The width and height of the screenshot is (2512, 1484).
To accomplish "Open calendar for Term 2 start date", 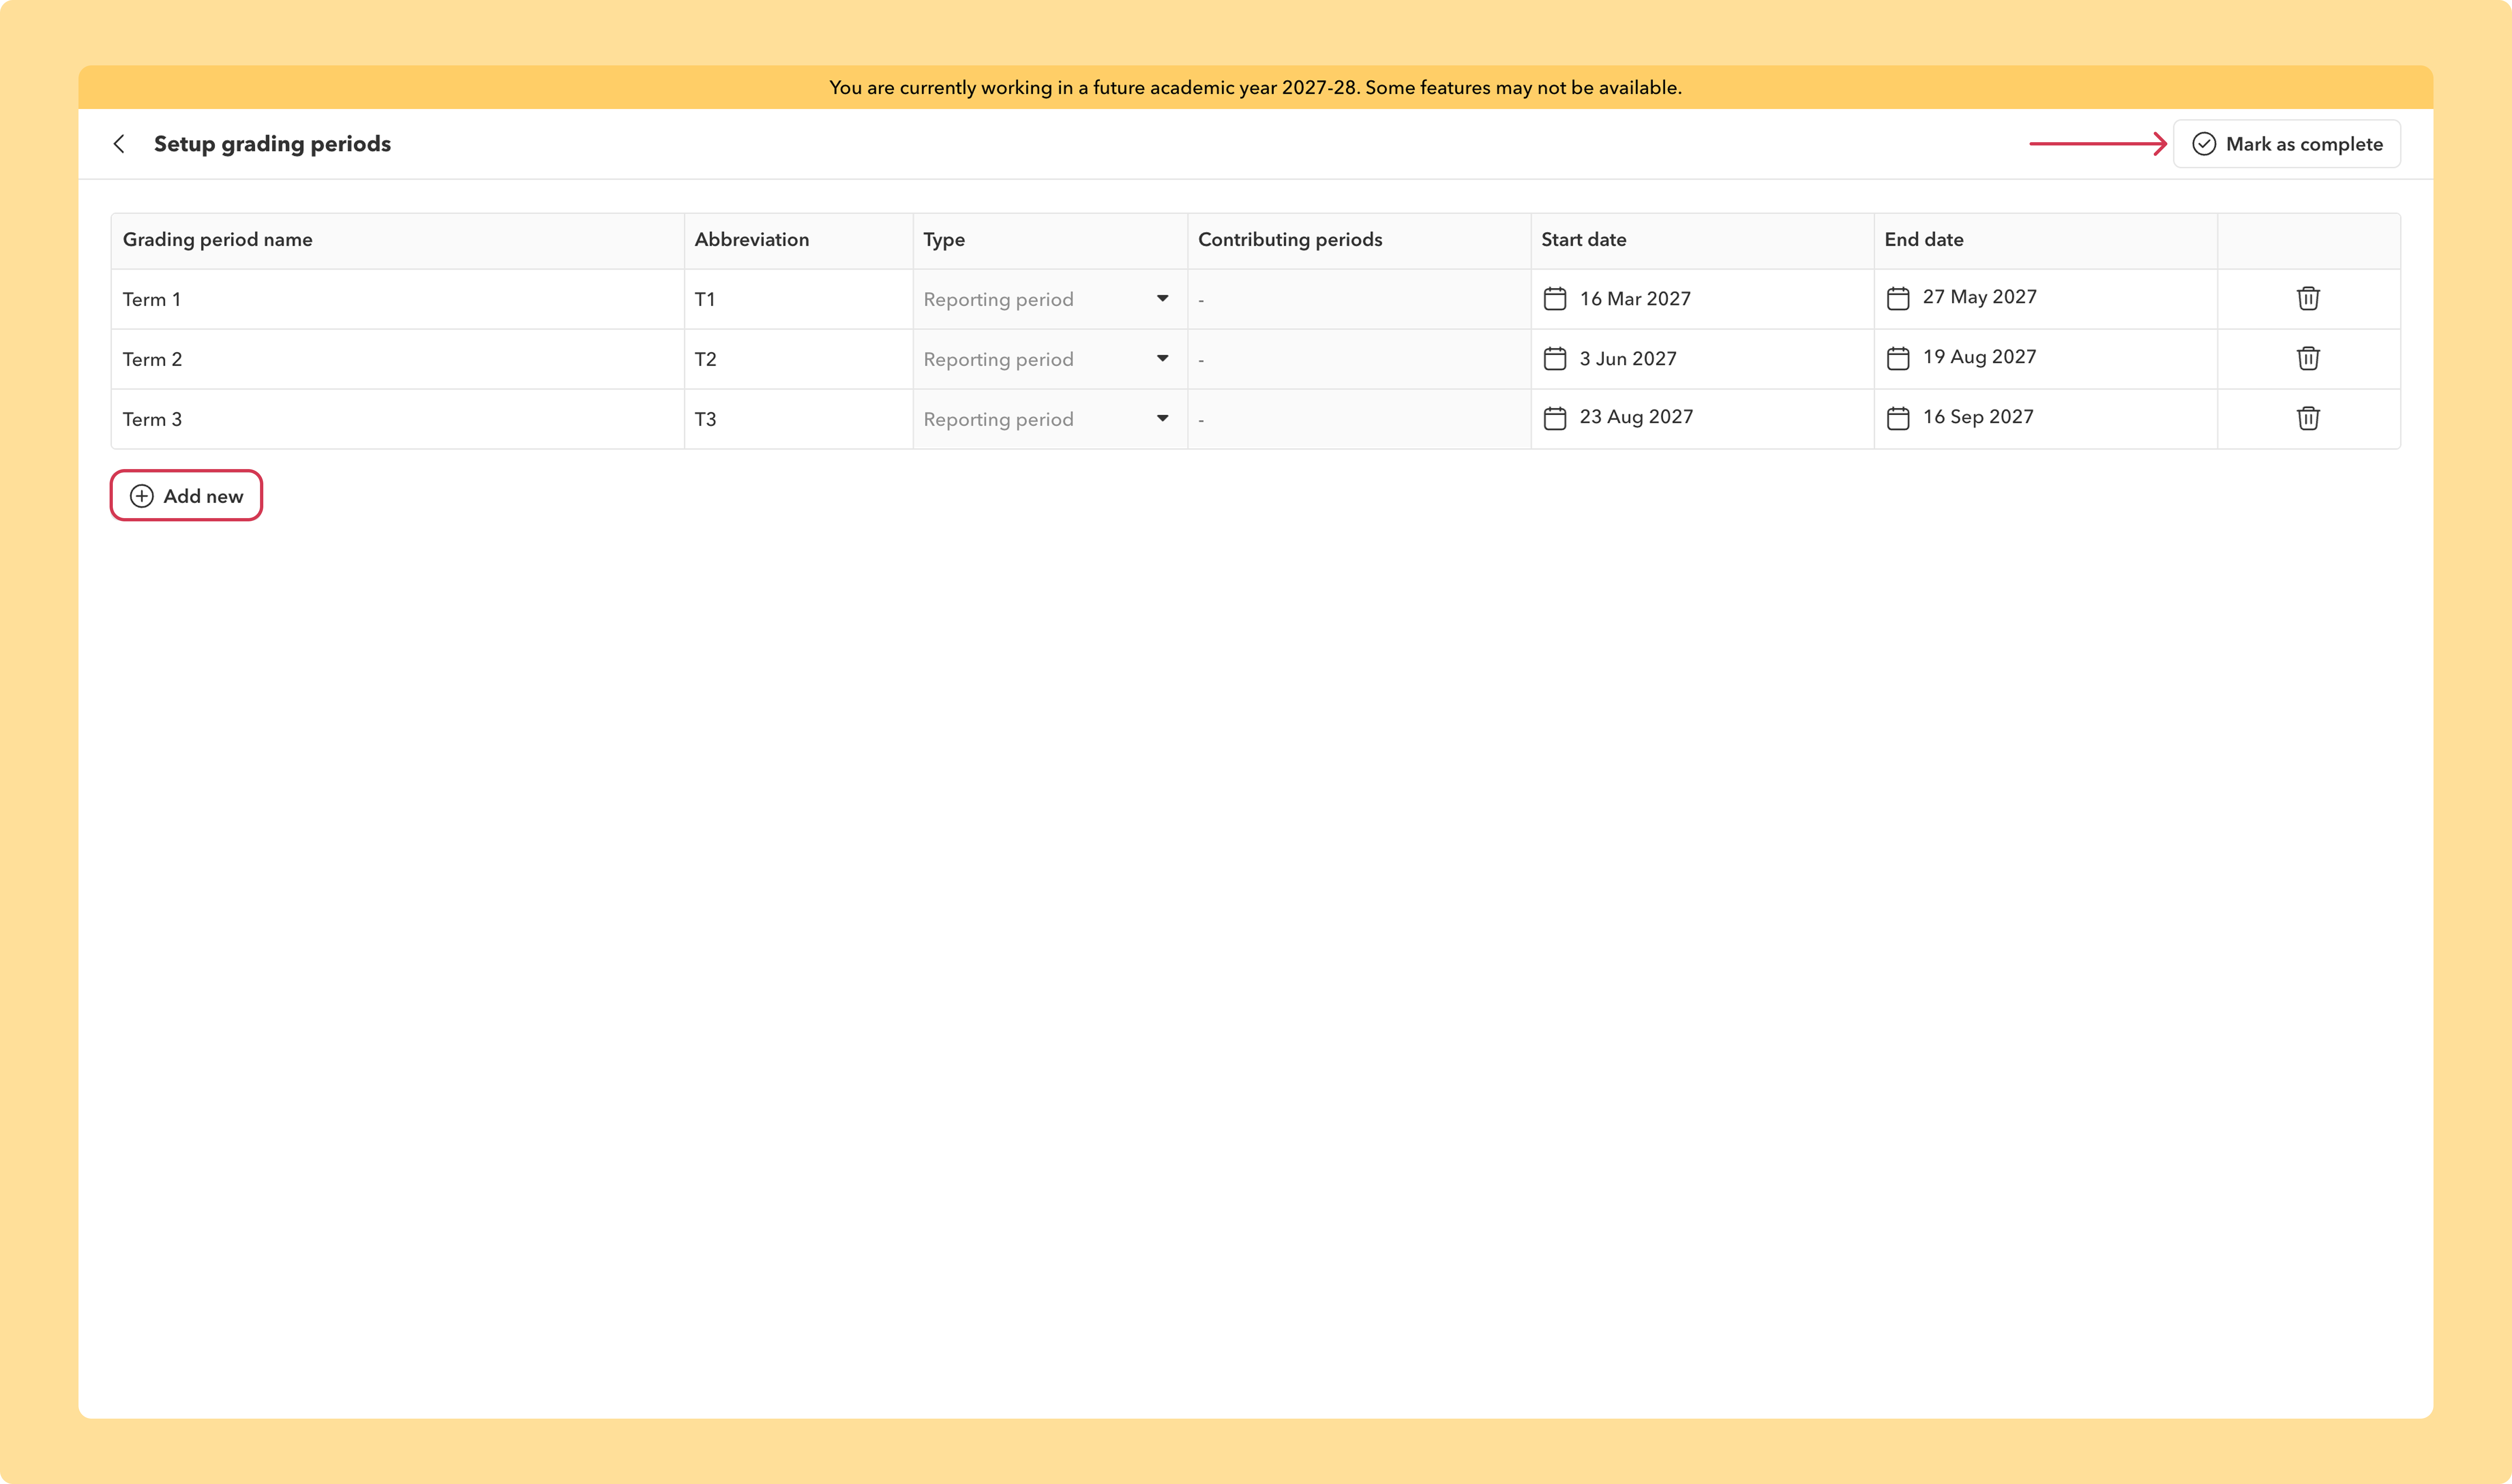I will pos(1554,358).
